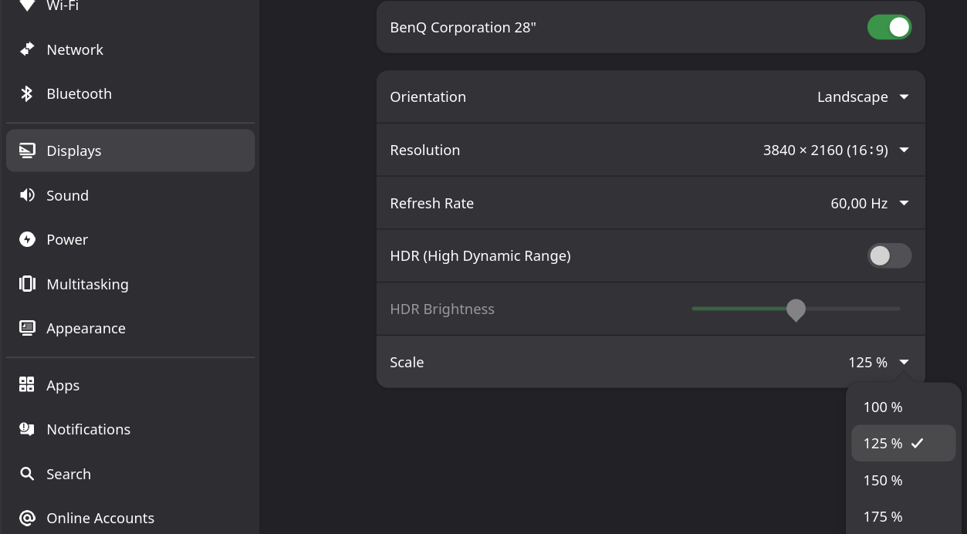Click the Network sidebar icon

[x=27, y=49]
